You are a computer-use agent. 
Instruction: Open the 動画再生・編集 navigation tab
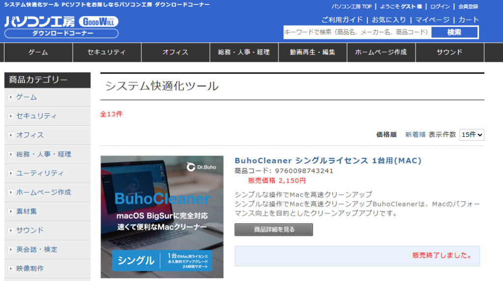coord(313,52)
